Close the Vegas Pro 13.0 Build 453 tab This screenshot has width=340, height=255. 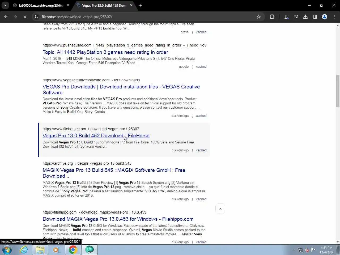click(131, 5)
